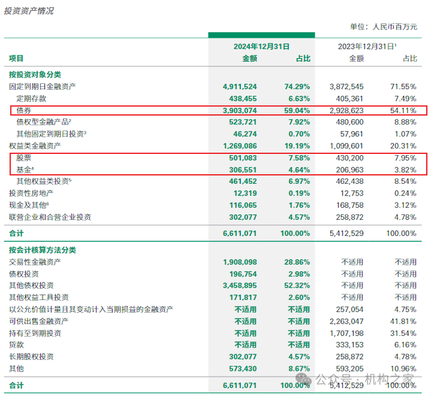Image resolution: width=428 pixels, height=397 pixels.
Task: Select the row label 其他
Action: point(16,369)
